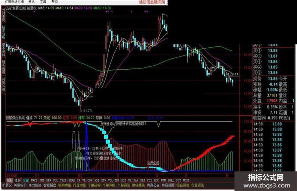Switch to the 财务透视 side tab

(x=3, y=67)
